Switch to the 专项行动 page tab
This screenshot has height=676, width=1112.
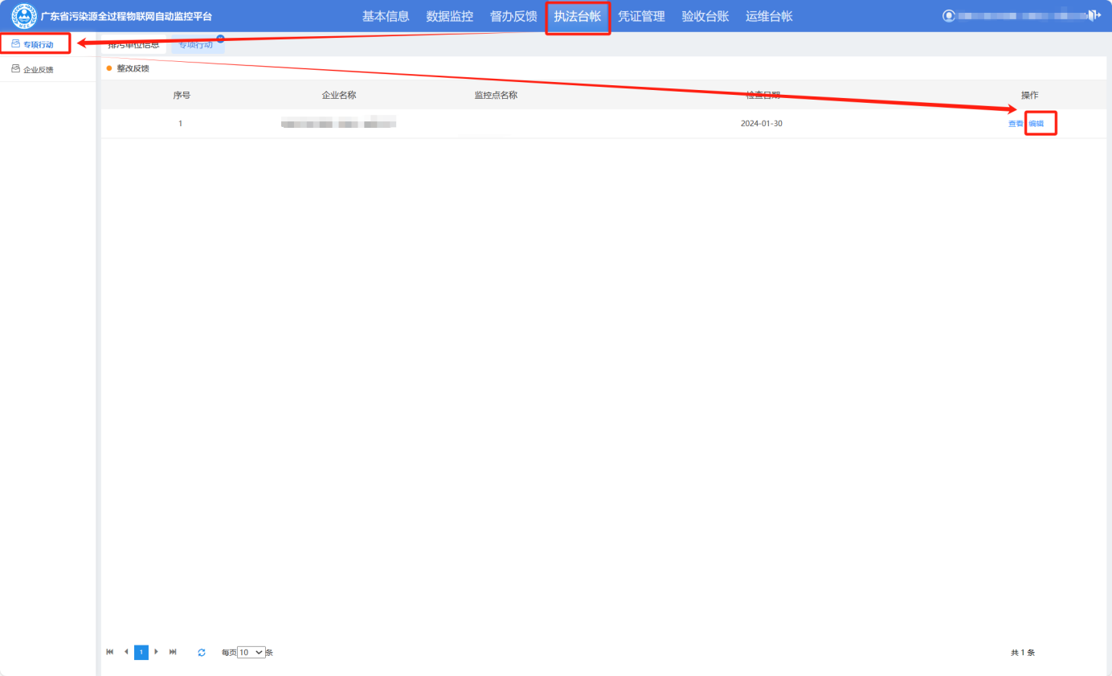(196, 44)
